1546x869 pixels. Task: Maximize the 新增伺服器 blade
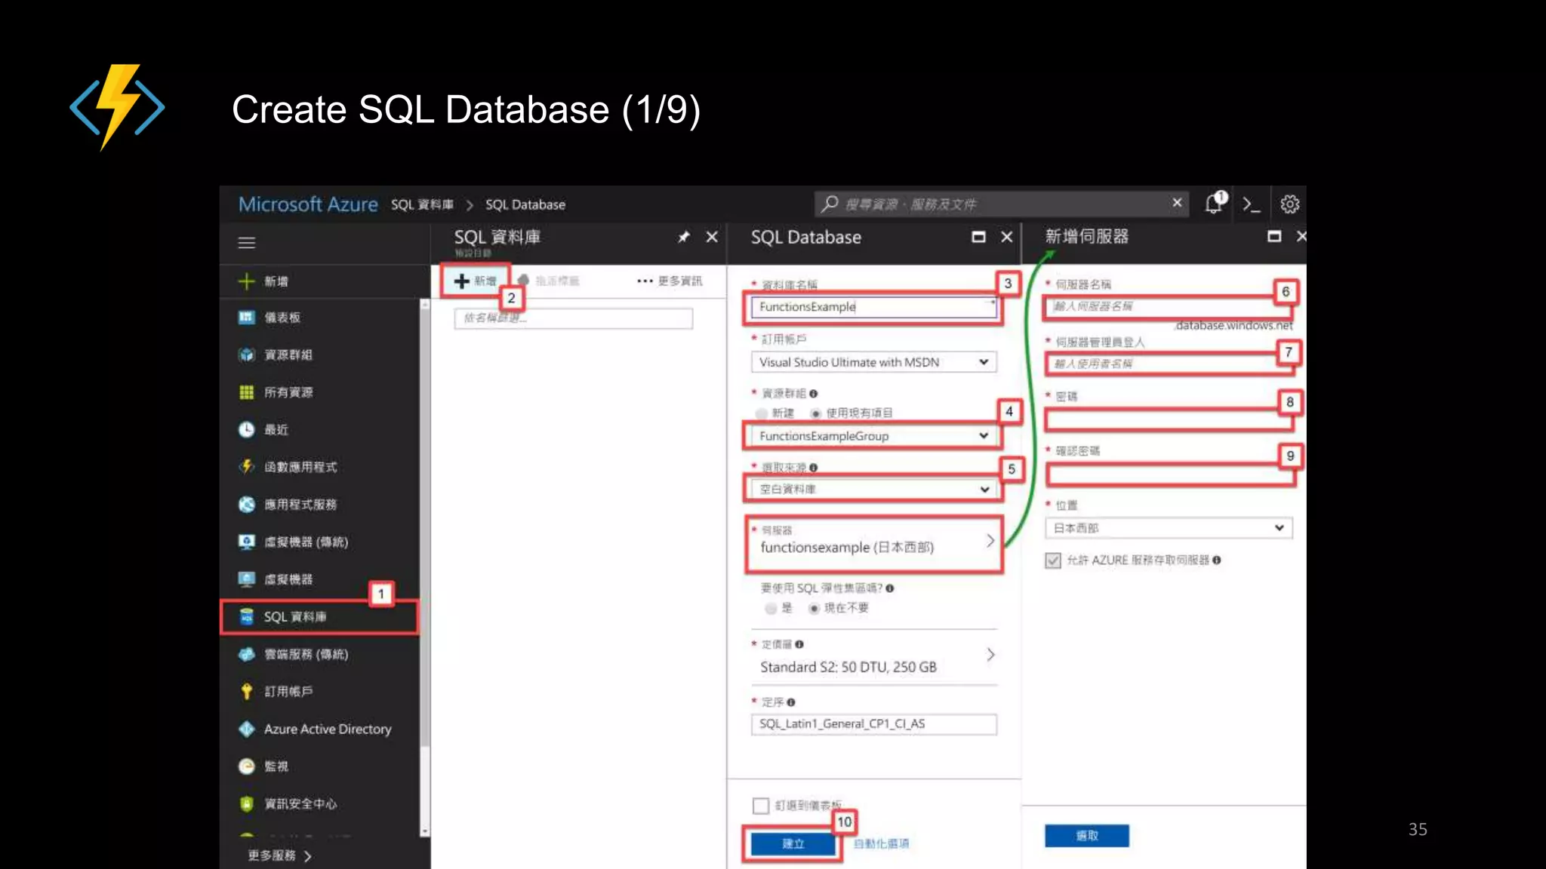pyautogui.click(x=1274, y=236)
